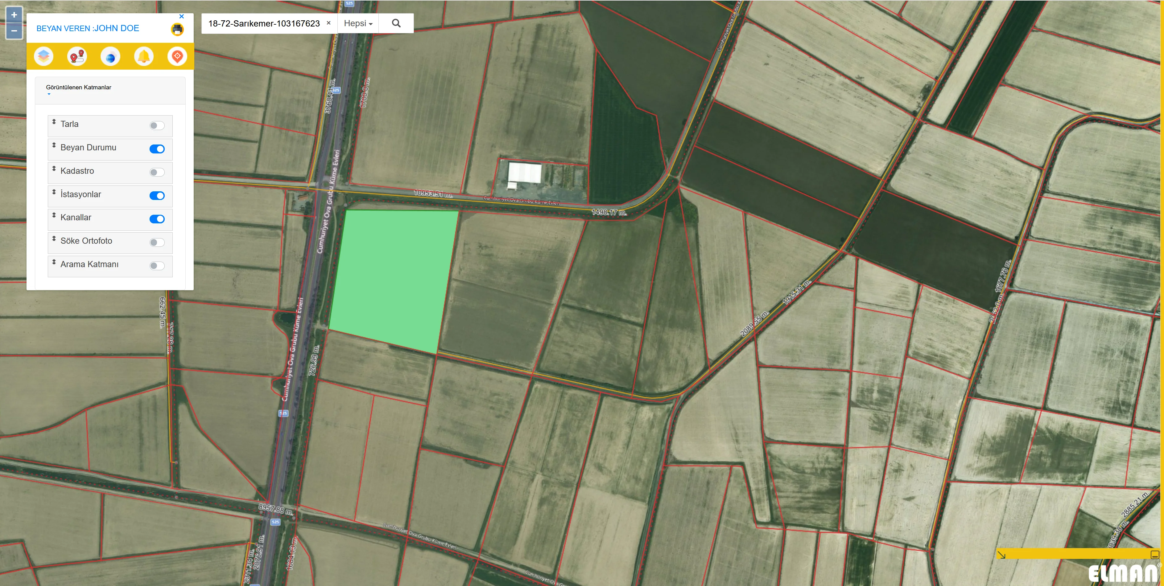Click the search magnifier button
The height and width of the screenshot is (586, 1164).
396,23
